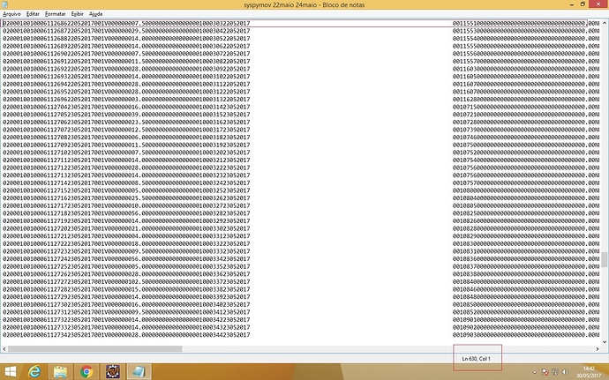
Task: Open the volume speaker tray icon
Action: [x=565, y=372]
